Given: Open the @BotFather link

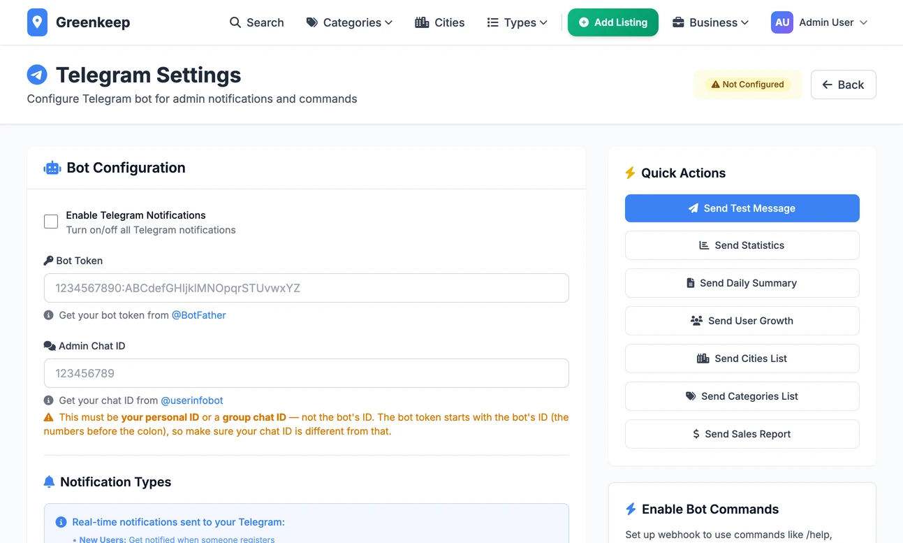Looking at the screenshot, I should click(x=199, y=315).
